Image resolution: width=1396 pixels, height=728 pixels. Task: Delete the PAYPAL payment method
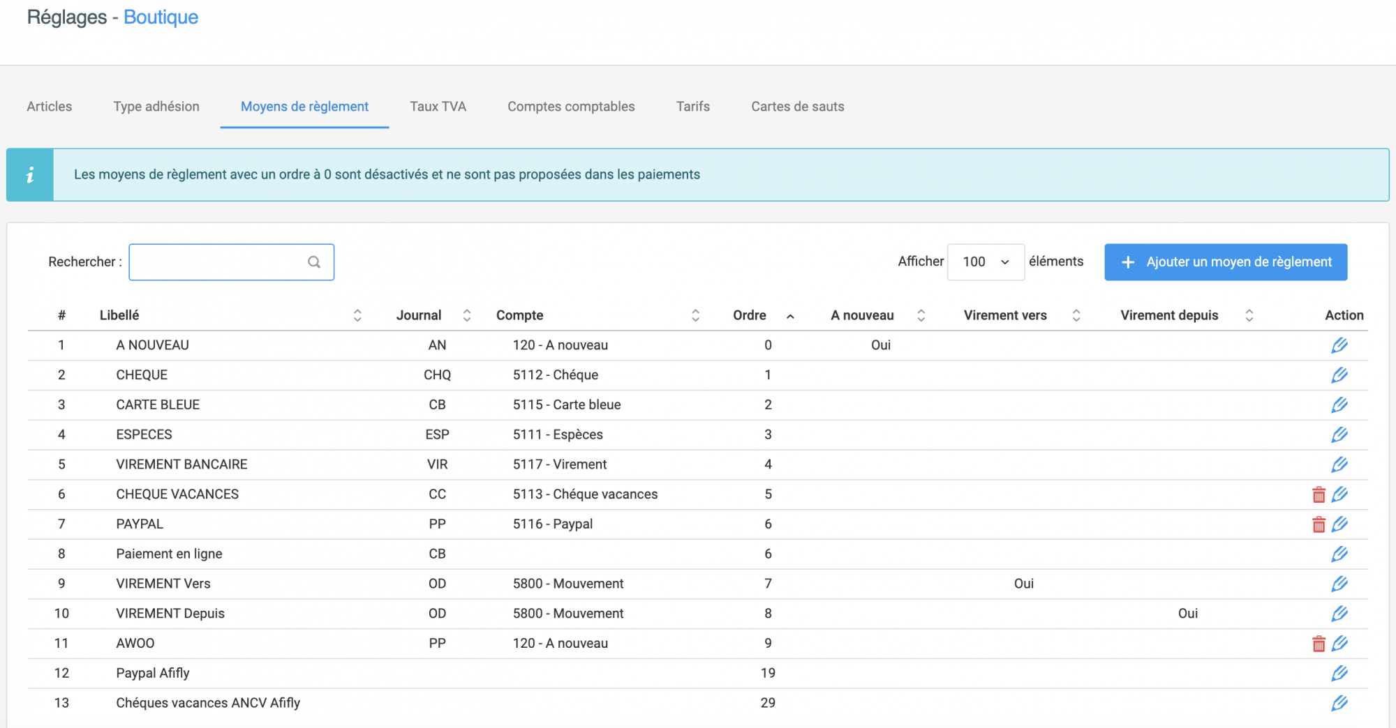[1319, 524]
